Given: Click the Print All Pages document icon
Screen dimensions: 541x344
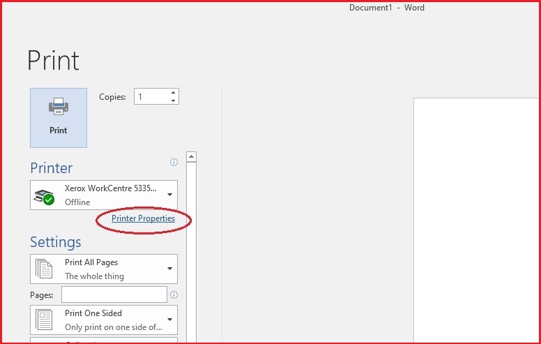Looking at the screenshot, I should (44, 269).
